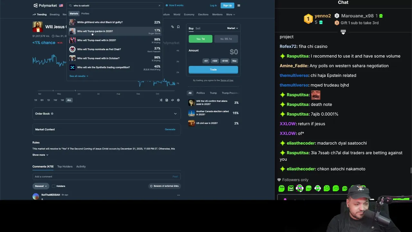This screenshot has height=232, width=412.
Task: Open the Jesus market thumbnail image
Action: point(38,27)
